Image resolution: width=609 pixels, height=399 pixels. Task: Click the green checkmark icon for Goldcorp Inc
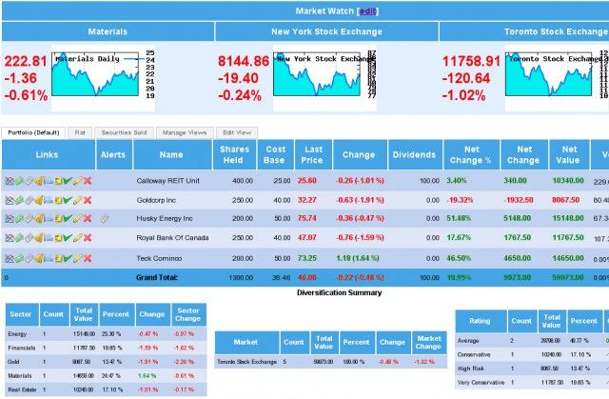coord(68,200)
